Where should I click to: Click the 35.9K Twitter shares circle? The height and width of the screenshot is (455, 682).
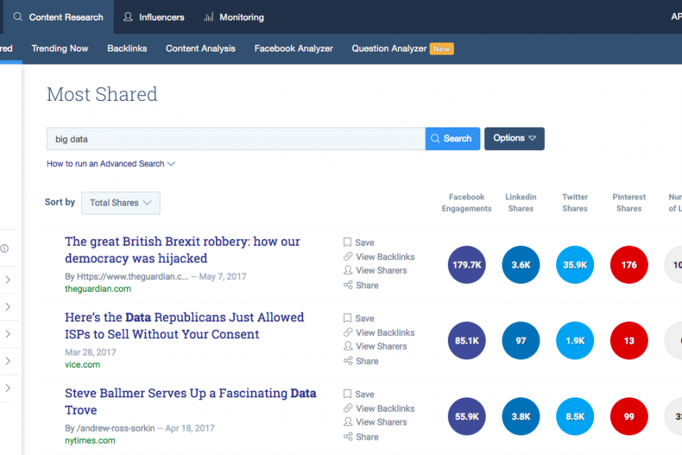[575, 265]
